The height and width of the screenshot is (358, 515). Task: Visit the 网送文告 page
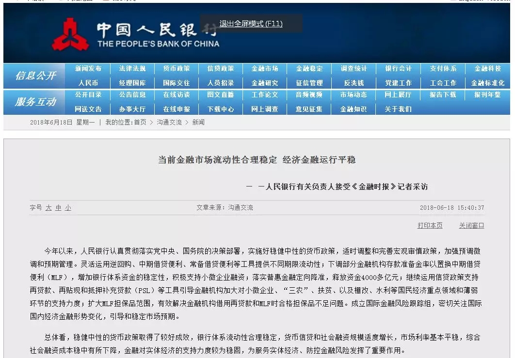coord(88,109)
